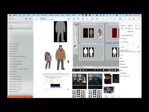Image resolution: width=149 pixels, height=112 pixels.
Task: Click Align horizontal center icon in inspector
Action: pos(130,23)
